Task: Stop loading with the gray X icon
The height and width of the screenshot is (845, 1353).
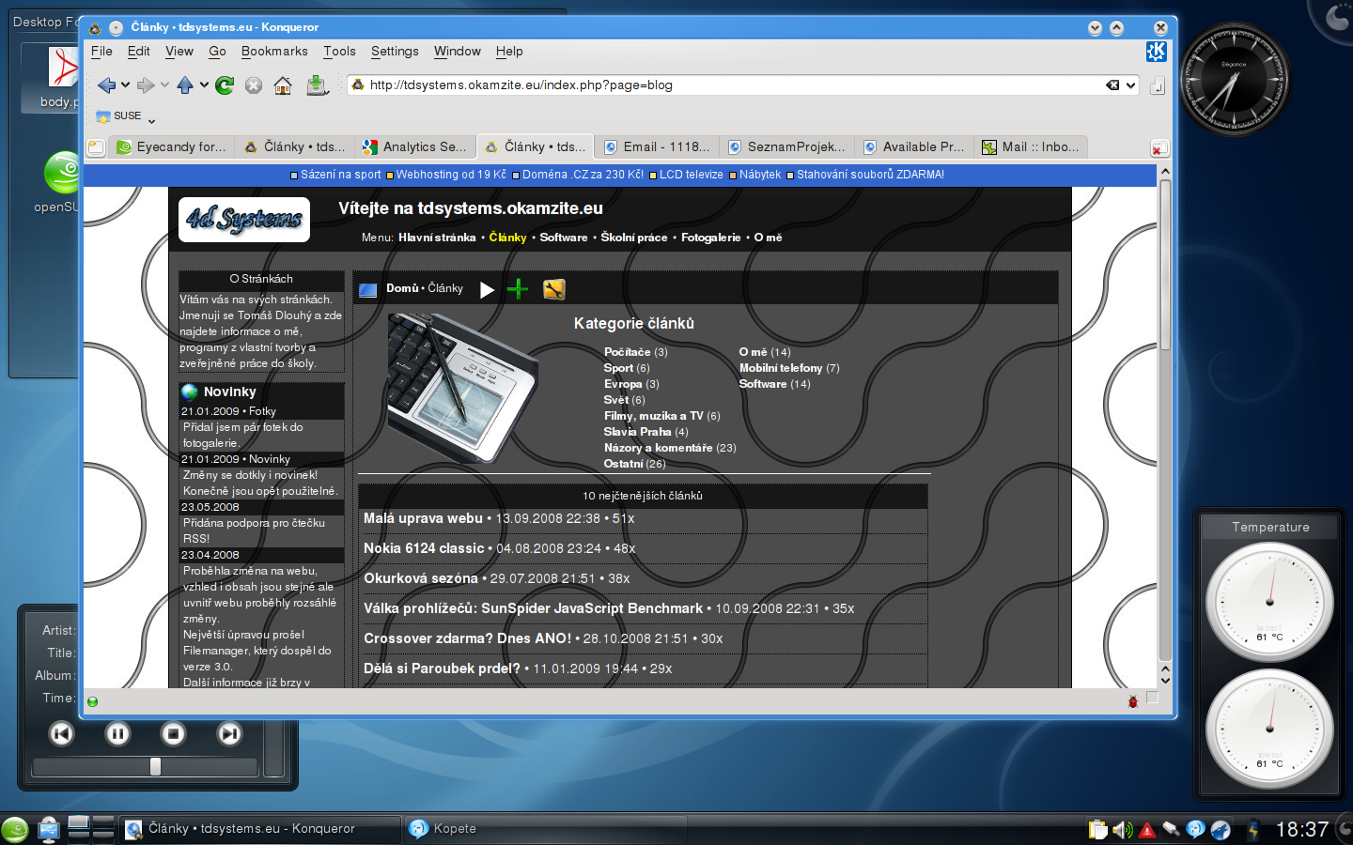Action: pos(254,85)
